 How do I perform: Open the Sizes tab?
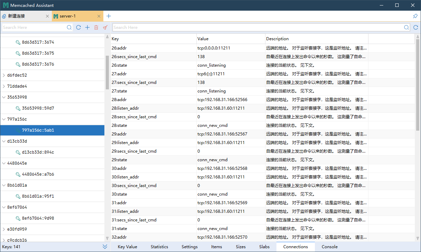(241, 247)
